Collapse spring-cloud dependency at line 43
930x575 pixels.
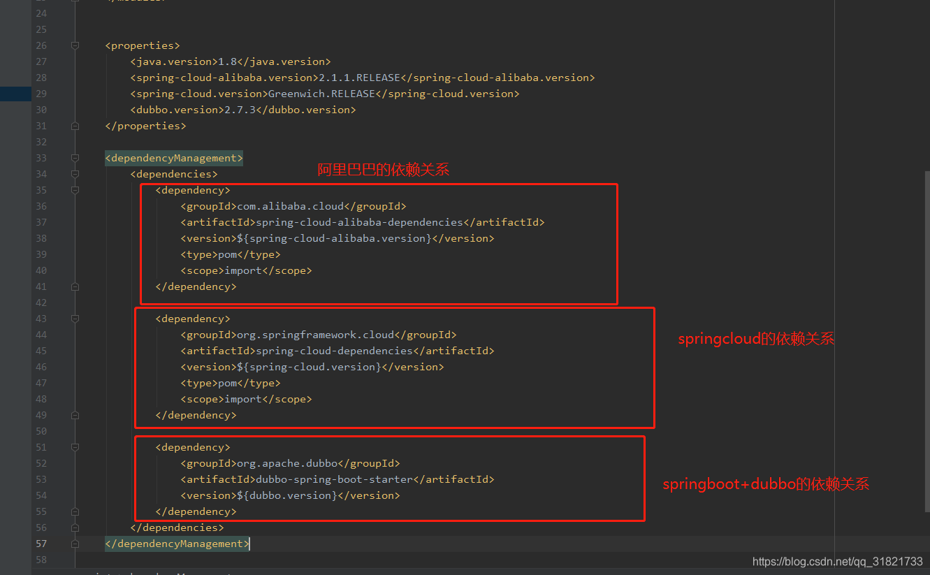point(75,319)
